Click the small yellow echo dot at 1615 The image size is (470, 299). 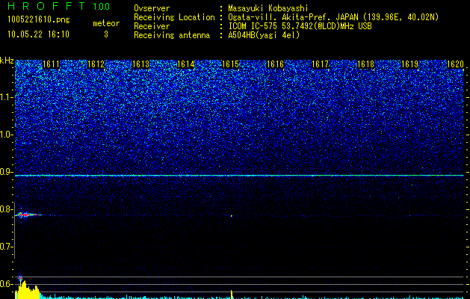click(x=232, y=215)
